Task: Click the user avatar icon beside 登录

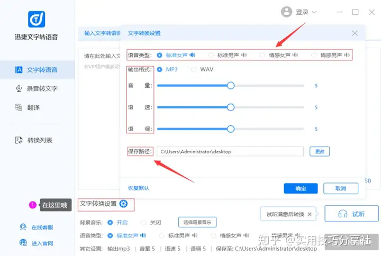Action: [x=286, y=12]
